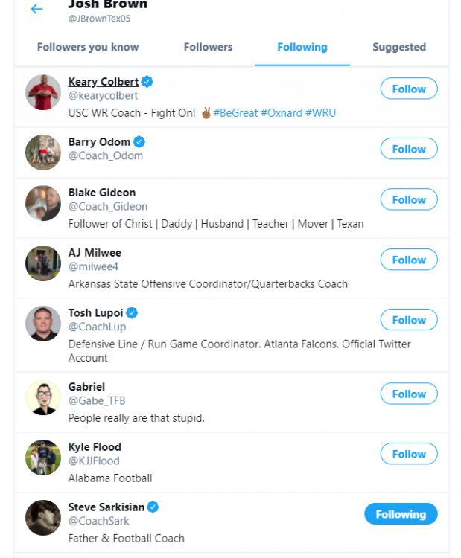Image resolution: width=461 pixels, height=558 pixels.
Task: Click Gabriel's cartoon avatar
Action: pyautogui.click(x=43, y=397)
